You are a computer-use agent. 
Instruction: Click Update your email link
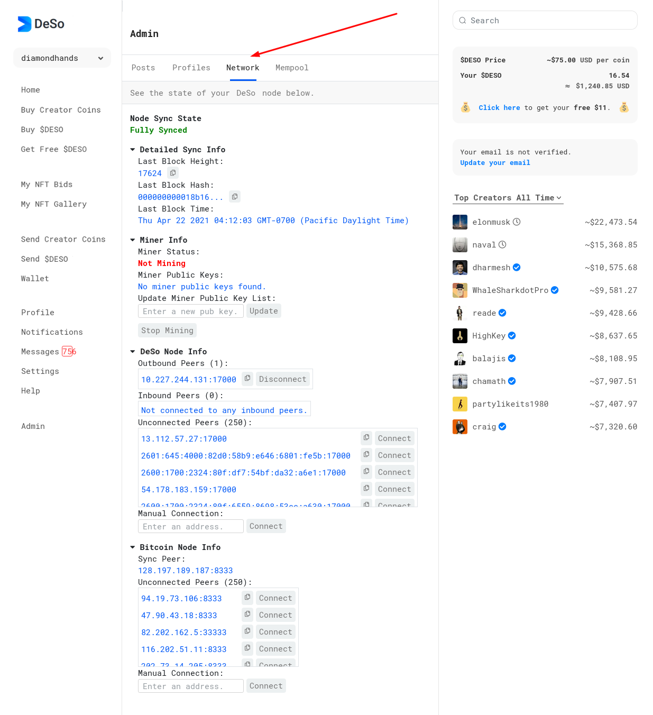(x=495, y=163)
